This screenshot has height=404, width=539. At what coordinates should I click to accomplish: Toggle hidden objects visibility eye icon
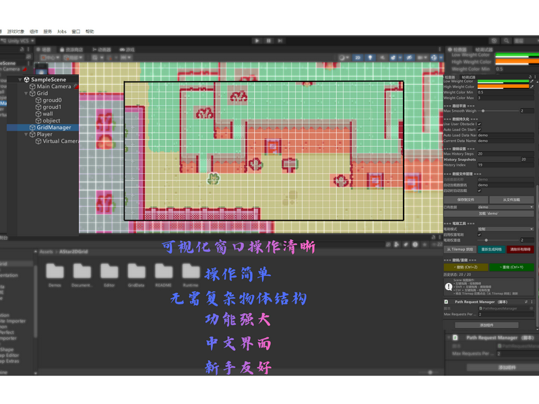(x=409, y=58)
